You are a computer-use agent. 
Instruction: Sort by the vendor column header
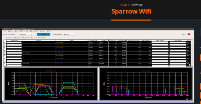[38, 40]
